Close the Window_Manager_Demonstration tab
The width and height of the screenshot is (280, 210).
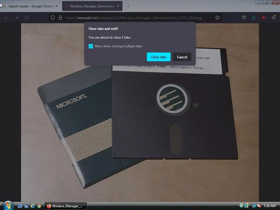(x=118, y=6)
